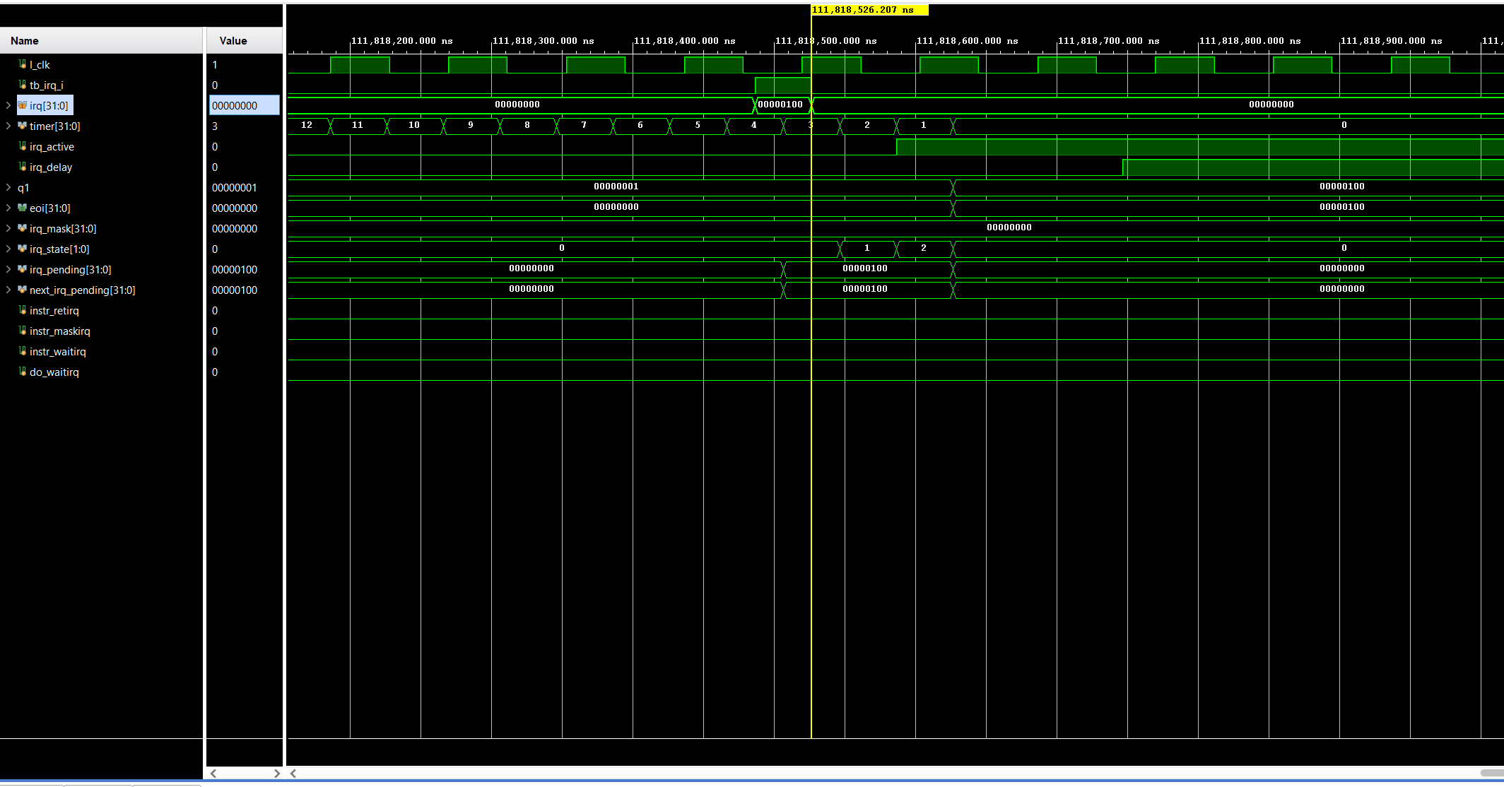Viewport: 1504px width, 787px height.
Task: Click the input port icon beside l_clk
Action: [21, 64]
